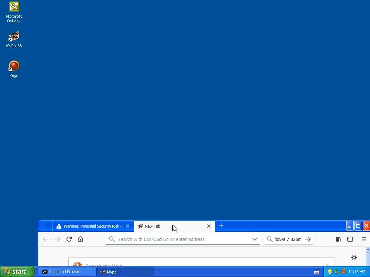This screenshot has width=370, height=277.
Task: Minimize the Mypal browser window
Action: click(x=349, y=226)
